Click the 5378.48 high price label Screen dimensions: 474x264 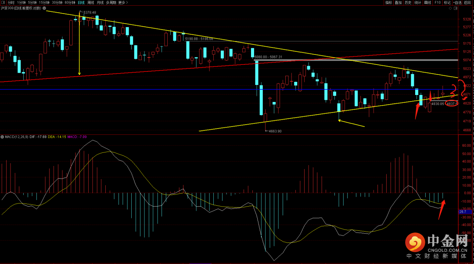point(90,12)
